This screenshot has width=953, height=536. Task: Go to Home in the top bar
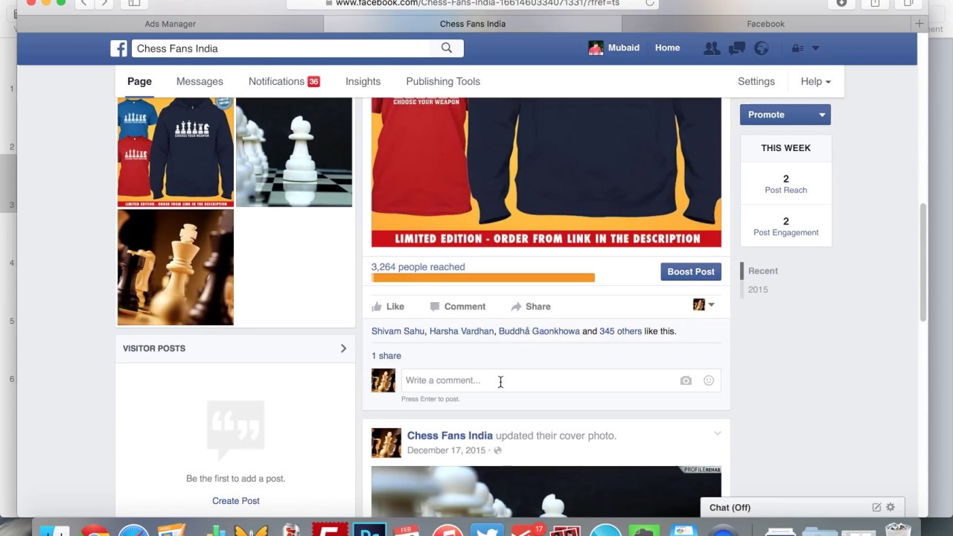click(667, 48)
